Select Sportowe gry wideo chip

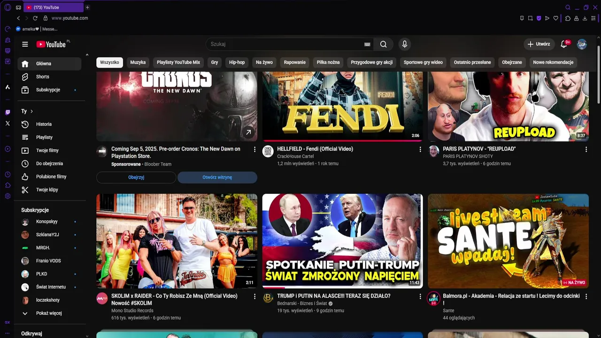click(x=423, y=62)
